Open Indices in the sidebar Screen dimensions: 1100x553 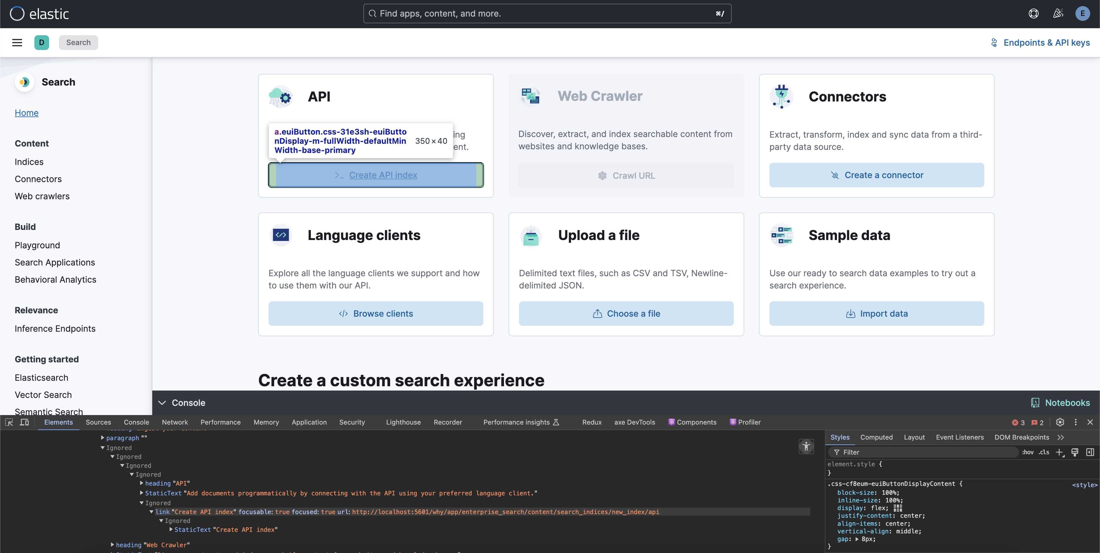pyautogui.click(x=29, y=162)
